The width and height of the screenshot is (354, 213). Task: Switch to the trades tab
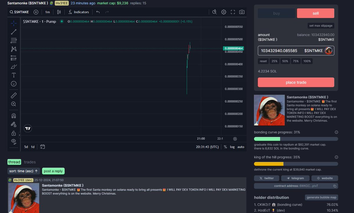tap(30, 162)
